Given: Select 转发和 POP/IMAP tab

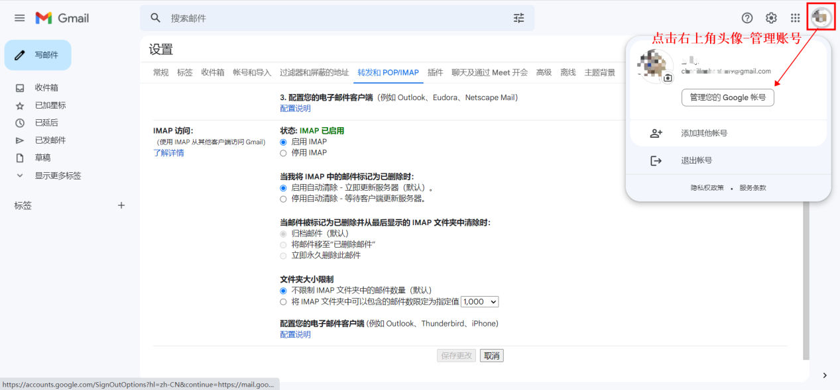Looking at the screenshot, I should tap(389, 73).
